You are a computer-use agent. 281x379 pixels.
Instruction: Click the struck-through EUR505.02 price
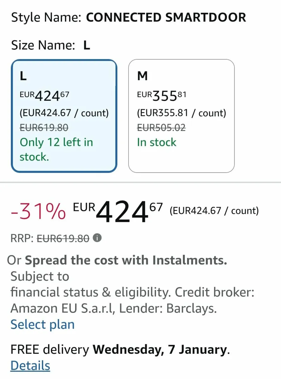click(161, 128)
